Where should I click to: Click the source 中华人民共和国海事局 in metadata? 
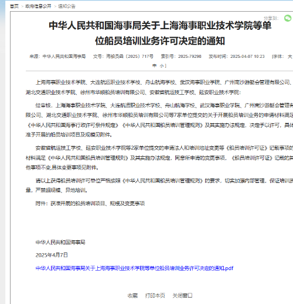click(64, 57)
